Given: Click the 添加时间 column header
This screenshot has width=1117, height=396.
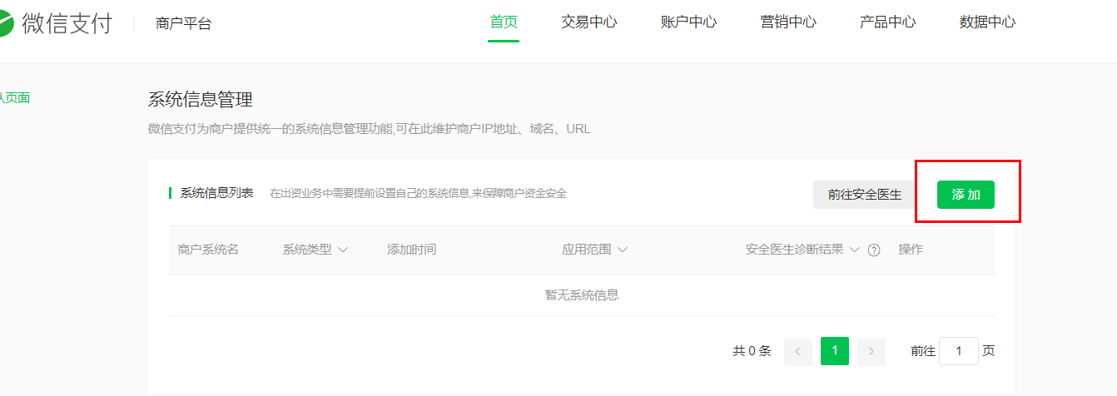Looking at the screenshot, I should click(x=411, y=250).
